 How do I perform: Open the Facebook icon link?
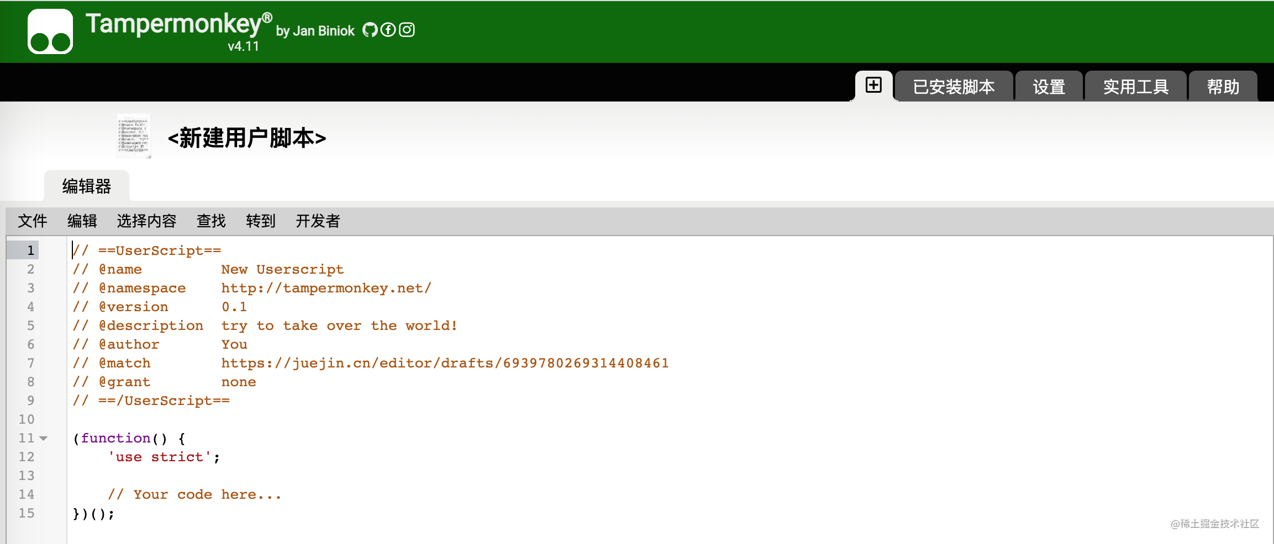pos(388,30)
